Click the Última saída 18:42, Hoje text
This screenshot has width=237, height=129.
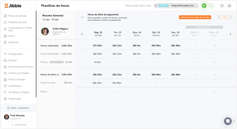(138, 6)
